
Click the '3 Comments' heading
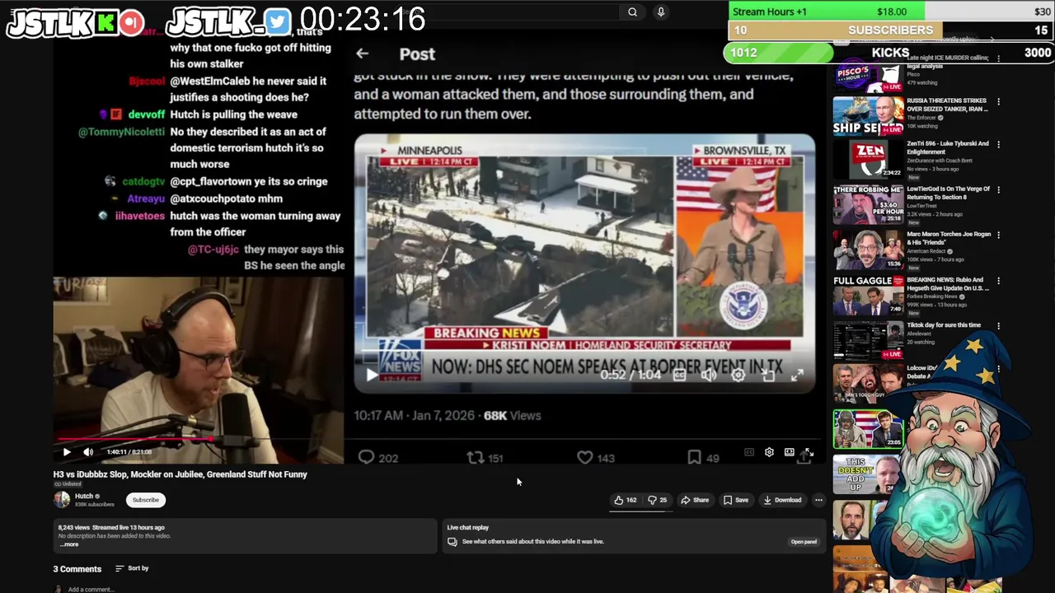pyautogui.click(x=77, y=569)
